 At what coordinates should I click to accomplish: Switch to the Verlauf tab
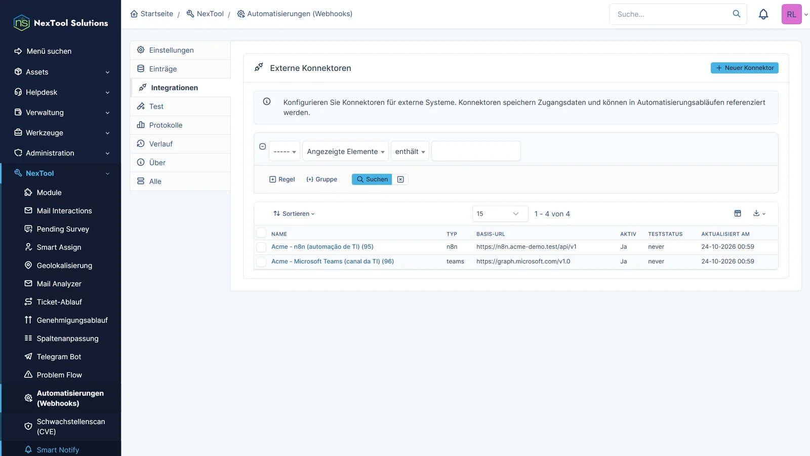(x=180, y=144)
